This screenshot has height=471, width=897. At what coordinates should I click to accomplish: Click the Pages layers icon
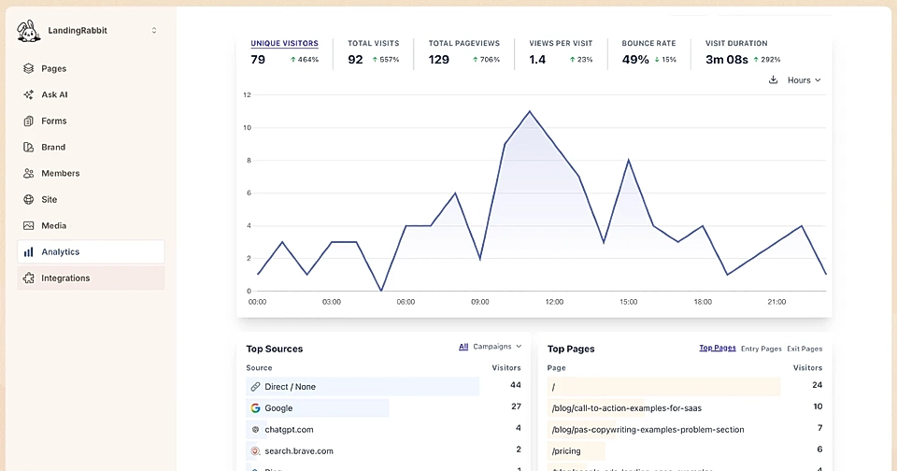coord(29,68)
